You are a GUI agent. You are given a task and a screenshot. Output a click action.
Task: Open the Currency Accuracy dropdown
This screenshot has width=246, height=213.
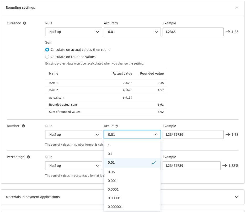point(132,32)
